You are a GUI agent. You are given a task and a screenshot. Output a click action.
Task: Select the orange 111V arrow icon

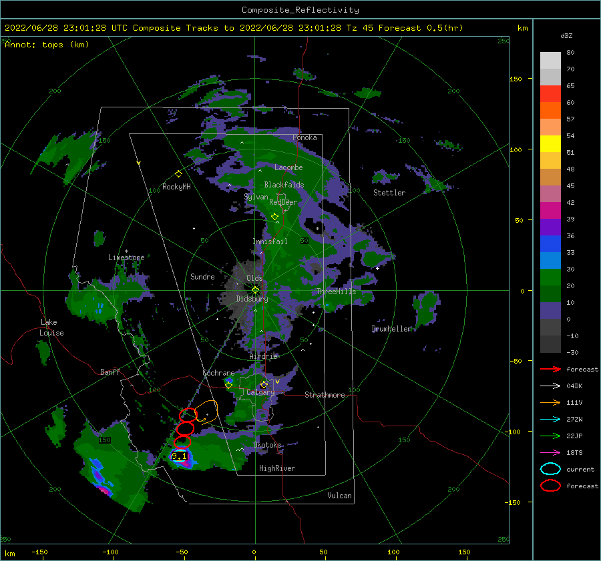[550, 402]
